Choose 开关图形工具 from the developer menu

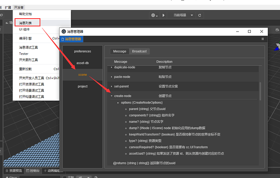[x=28, y=60]
